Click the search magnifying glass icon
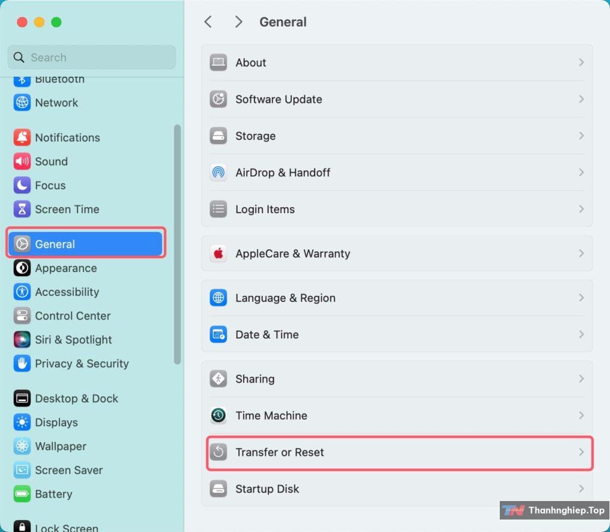 [18, 57]
